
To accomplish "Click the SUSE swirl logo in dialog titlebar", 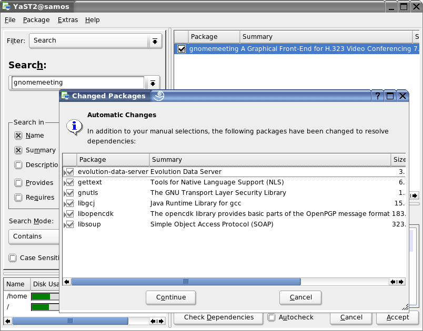I will pyautogui.click(x=159, y=96).
